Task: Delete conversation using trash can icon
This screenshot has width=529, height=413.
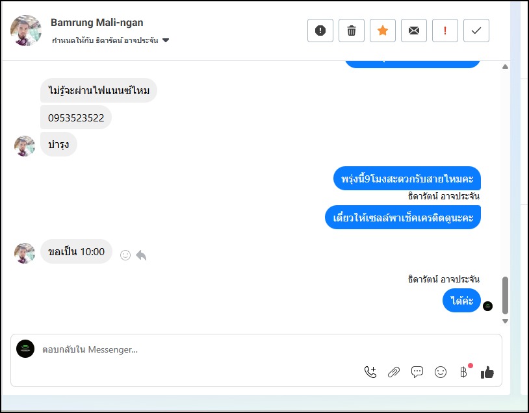Action: [x=351, y=31]
